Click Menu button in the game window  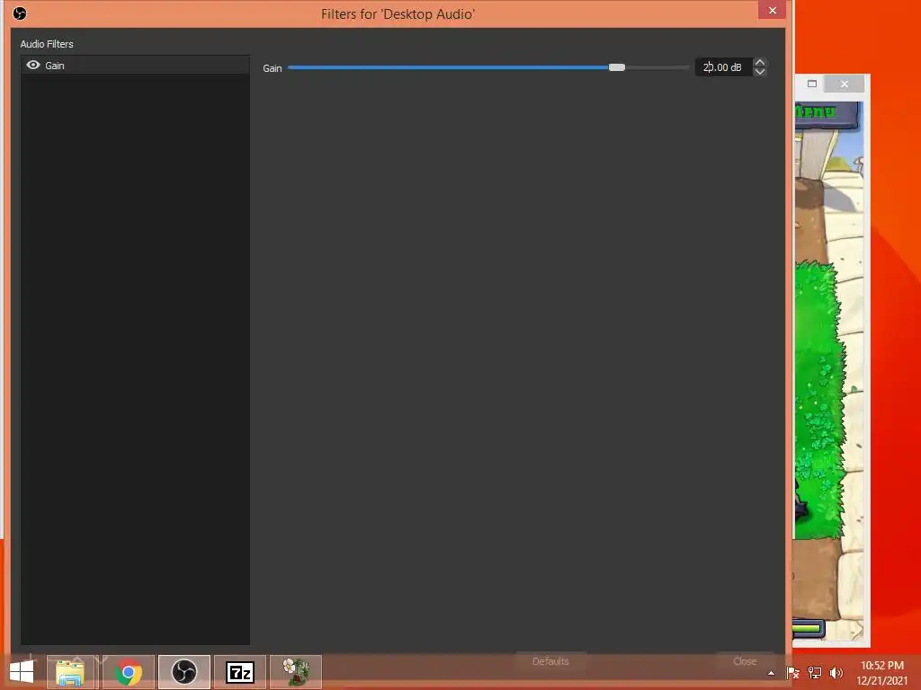pos(825,114)
